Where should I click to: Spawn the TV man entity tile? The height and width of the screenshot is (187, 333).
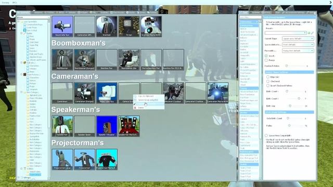click(129, 26)
